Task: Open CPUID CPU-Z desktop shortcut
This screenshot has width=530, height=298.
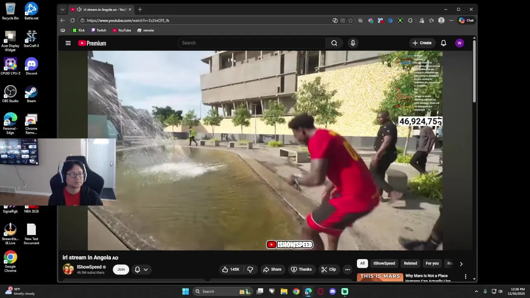Action: coord(10,67)
